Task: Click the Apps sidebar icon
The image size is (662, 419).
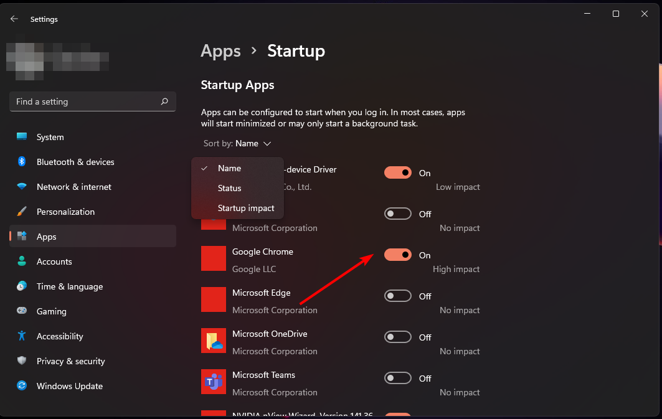Action: [x=22, y=237]
